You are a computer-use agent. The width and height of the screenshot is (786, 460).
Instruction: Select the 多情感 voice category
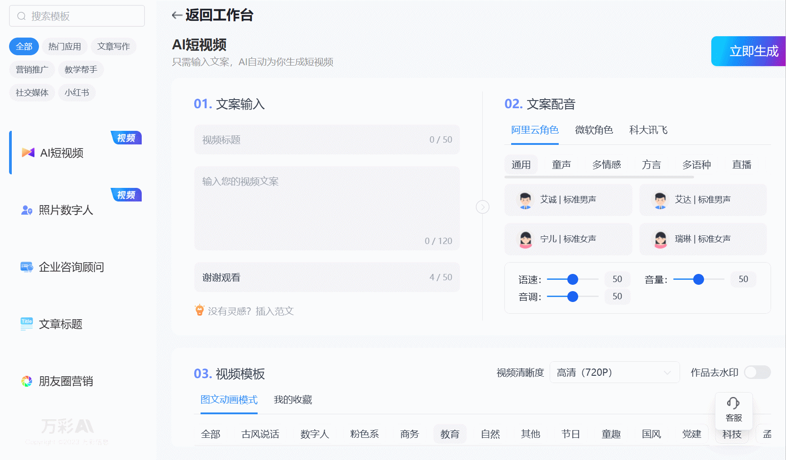tap(607, 165)
